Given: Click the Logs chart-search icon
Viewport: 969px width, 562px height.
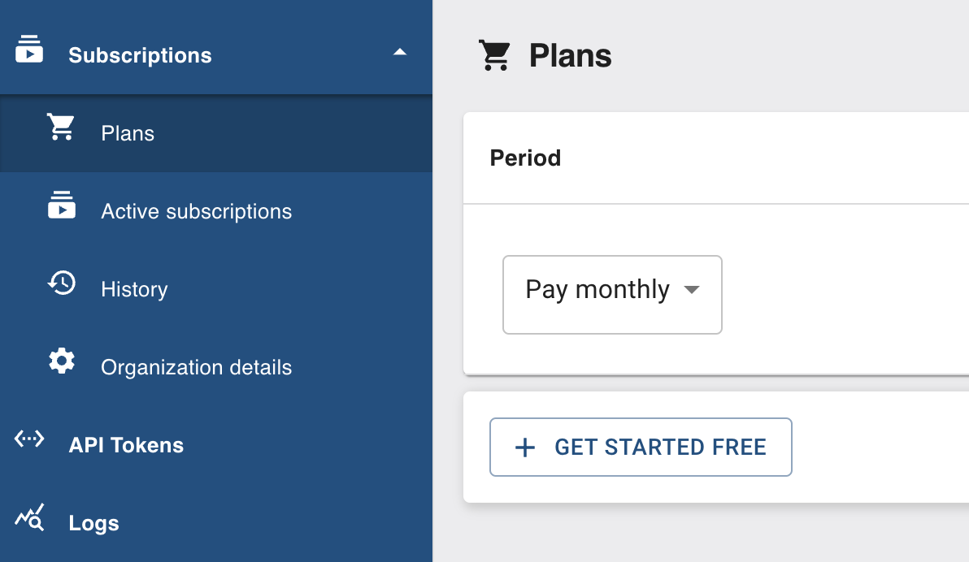Looking at the screenshot, I should click(x=29, y=517).
